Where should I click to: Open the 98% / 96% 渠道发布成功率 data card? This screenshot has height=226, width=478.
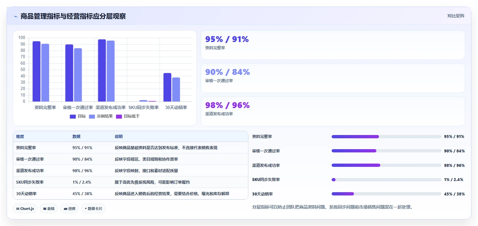pyautogui.click(x=333, y=111)
